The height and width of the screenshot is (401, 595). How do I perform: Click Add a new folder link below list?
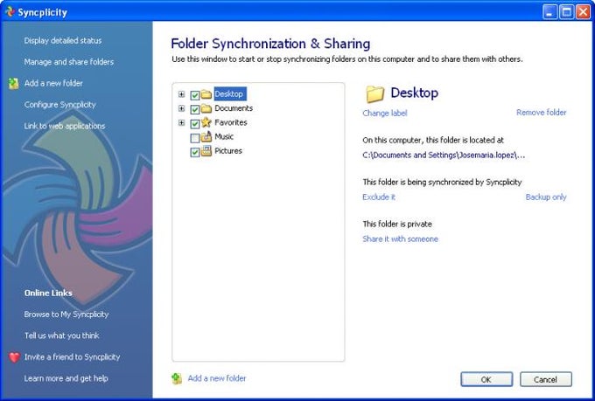point(217,378)
